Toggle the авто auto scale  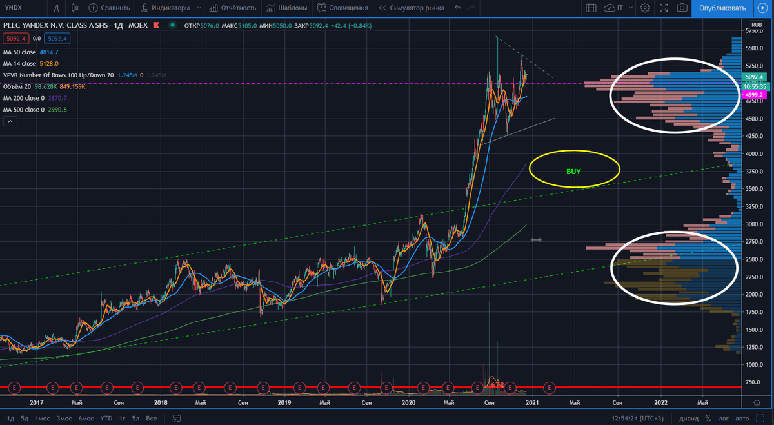click(x=741, y=418)
